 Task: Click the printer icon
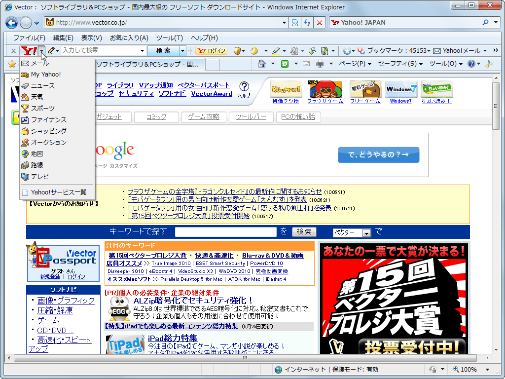pyautogui.click(x=320, y=64)
